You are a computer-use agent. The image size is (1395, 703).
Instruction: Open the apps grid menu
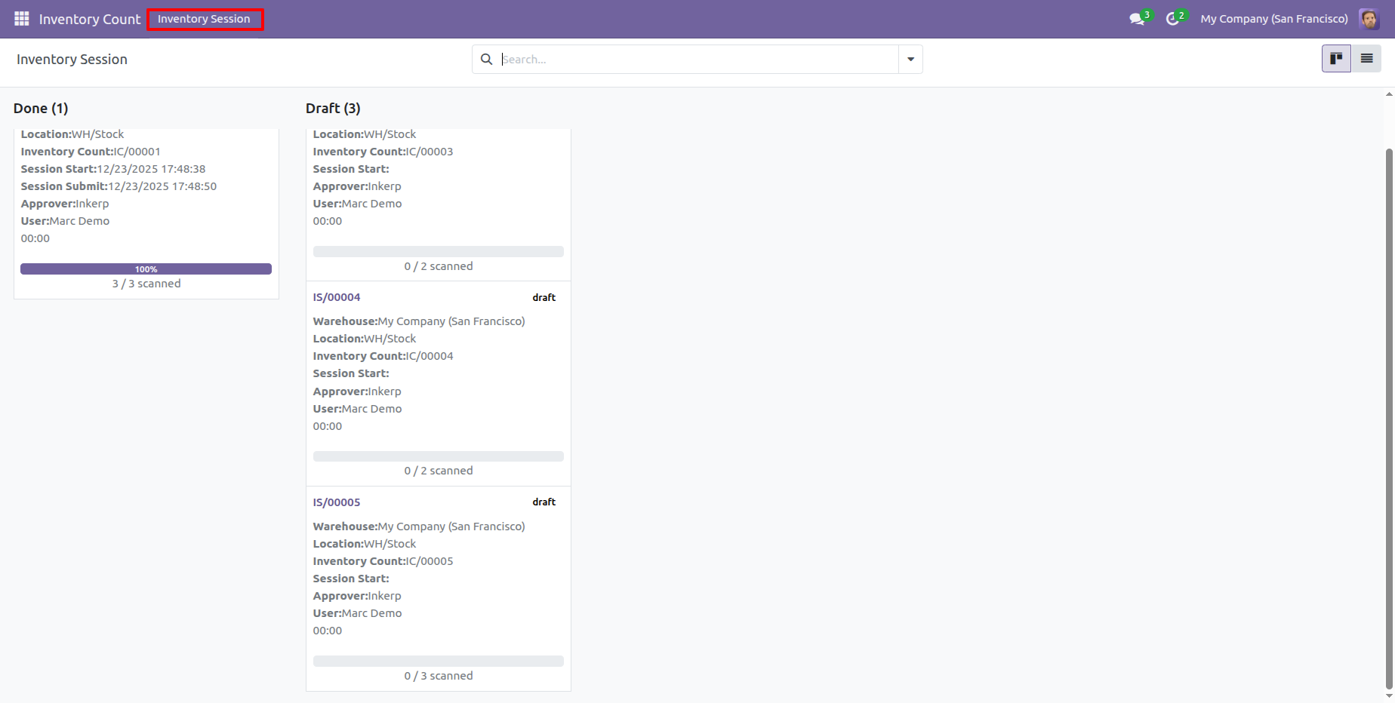click(x=22, y=19)
